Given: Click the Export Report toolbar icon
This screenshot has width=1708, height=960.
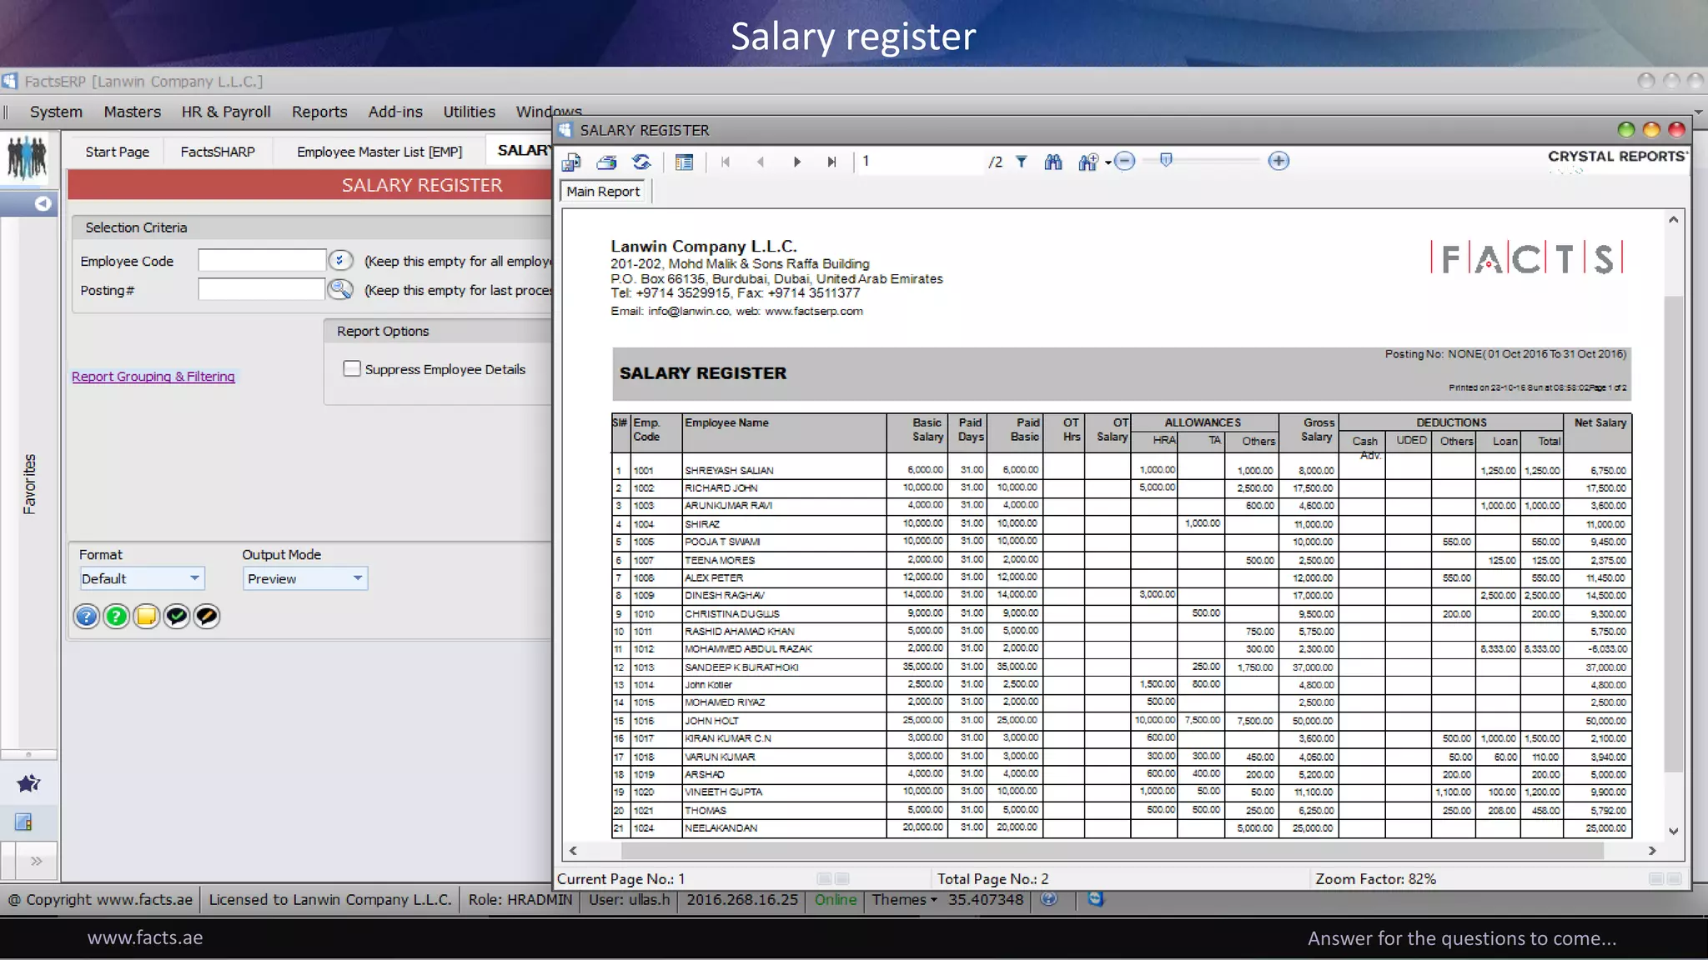Looking at the screenshot, I should pos(571,162).
